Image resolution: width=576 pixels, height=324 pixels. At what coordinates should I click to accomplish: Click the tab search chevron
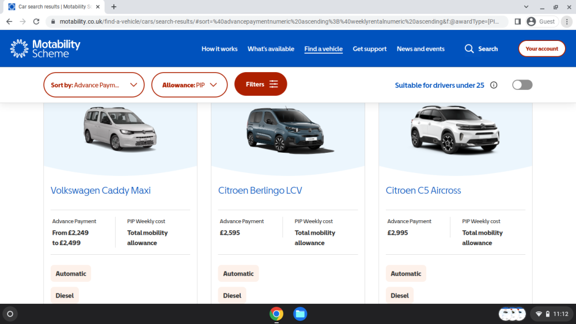coord(526,6)
